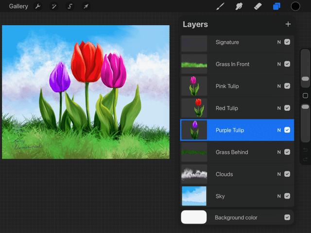Open the active color swatch
The height and width of the screenshot is (233, 311).
coord(295,6)
